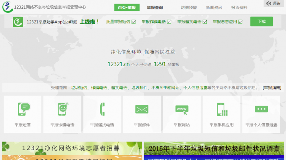Click the 个人信息泄露 link in 受理范围
This screenshot has height=160, width=286.
(195, 88)
